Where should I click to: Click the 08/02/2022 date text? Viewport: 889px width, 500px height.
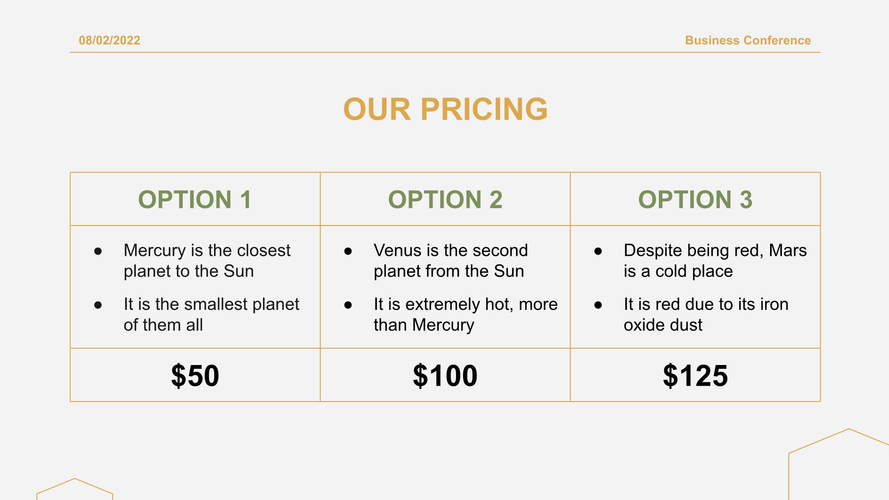click(109, 40)
